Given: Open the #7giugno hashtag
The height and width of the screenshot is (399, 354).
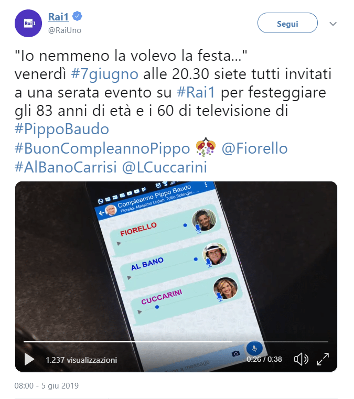Looking at the screenshot, I should tap(104, 74).
